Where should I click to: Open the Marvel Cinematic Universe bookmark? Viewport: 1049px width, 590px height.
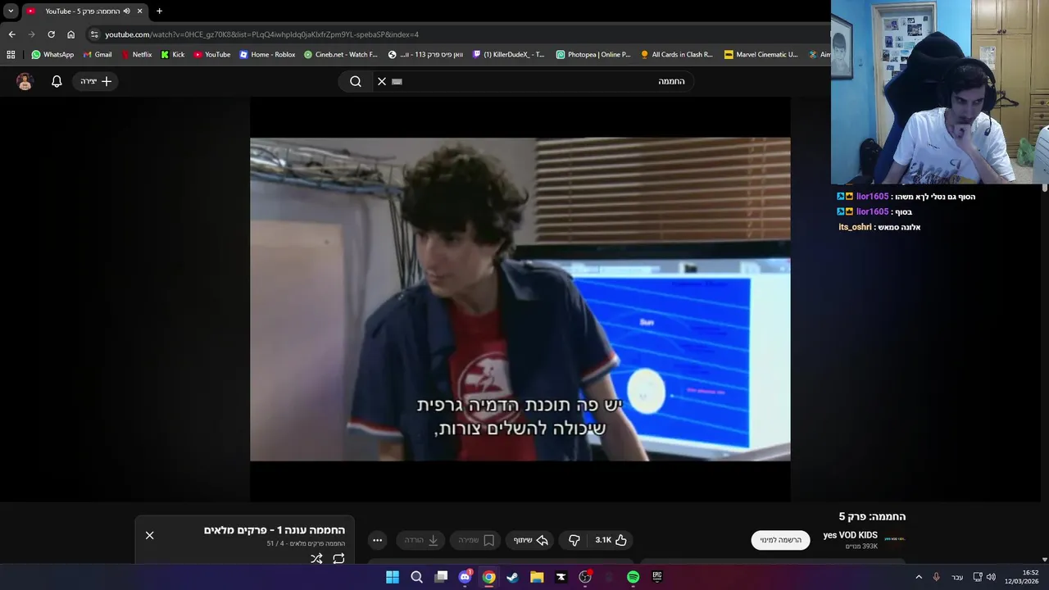click(x=761, y=55)
